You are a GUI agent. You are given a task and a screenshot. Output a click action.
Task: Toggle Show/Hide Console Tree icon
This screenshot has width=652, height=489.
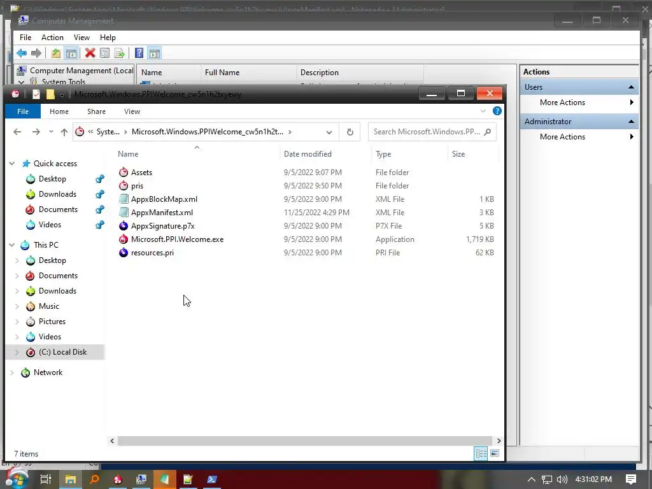[71, 53]
